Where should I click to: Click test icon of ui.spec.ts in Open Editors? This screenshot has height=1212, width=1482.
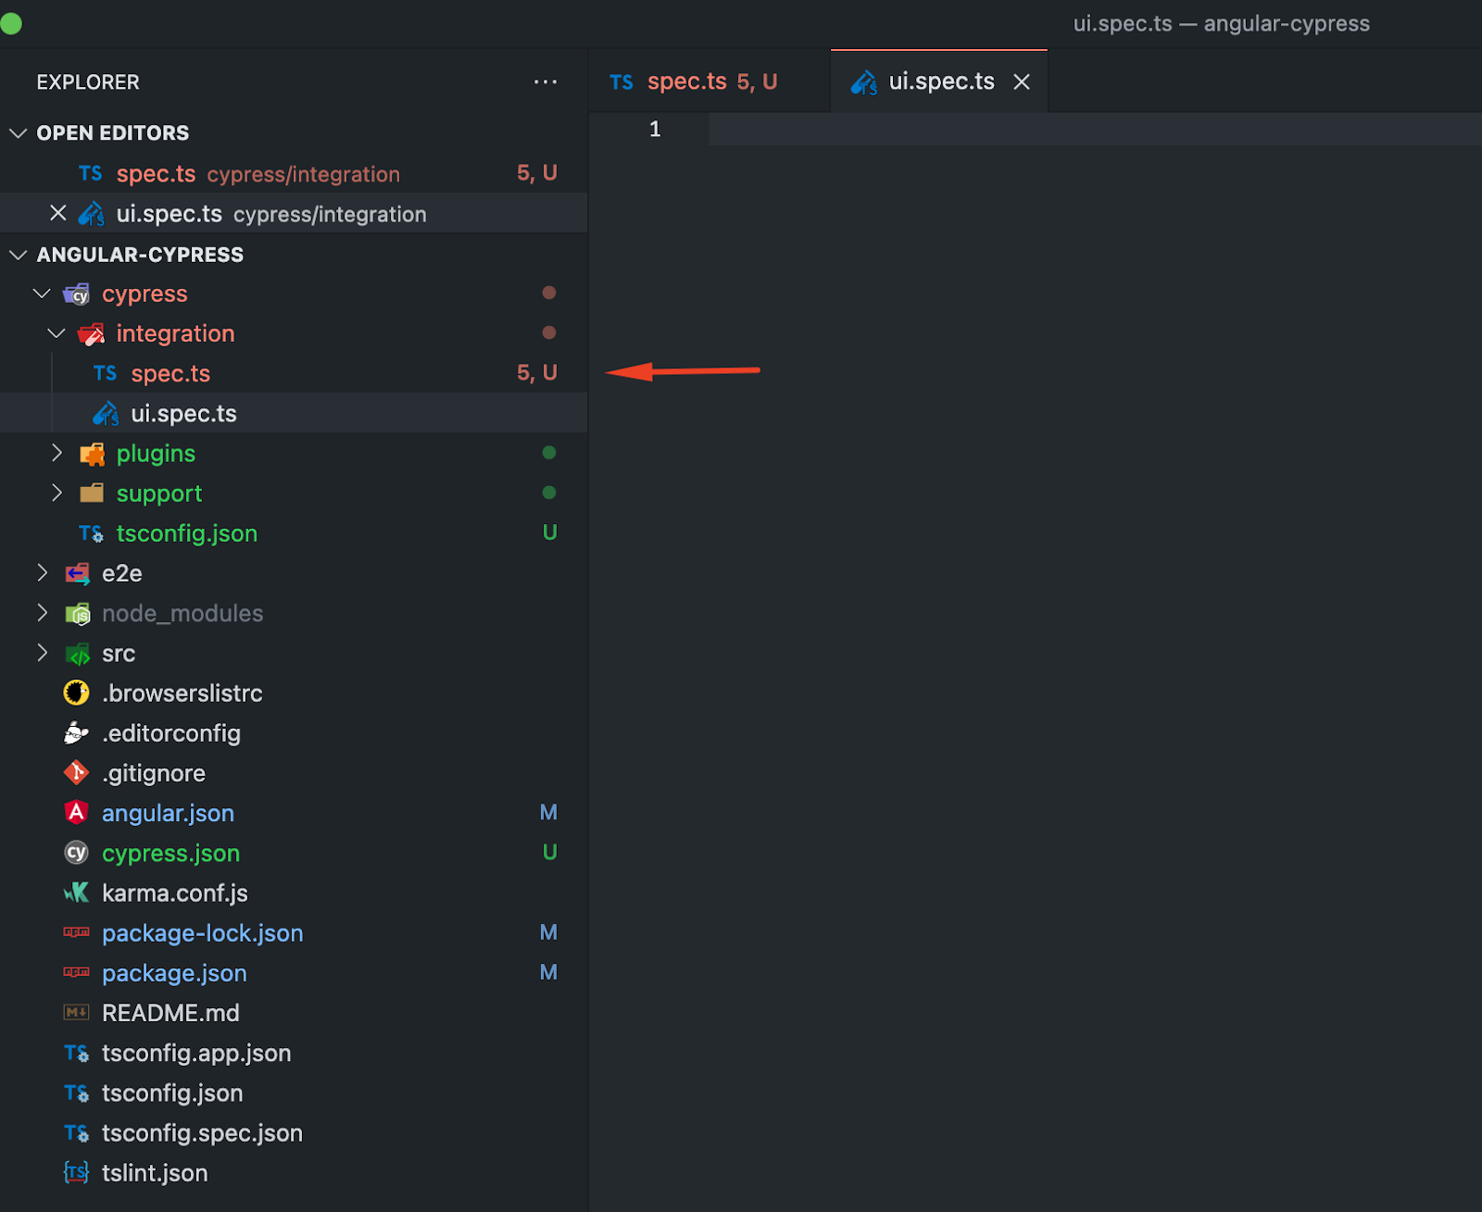tap(91, 214)
